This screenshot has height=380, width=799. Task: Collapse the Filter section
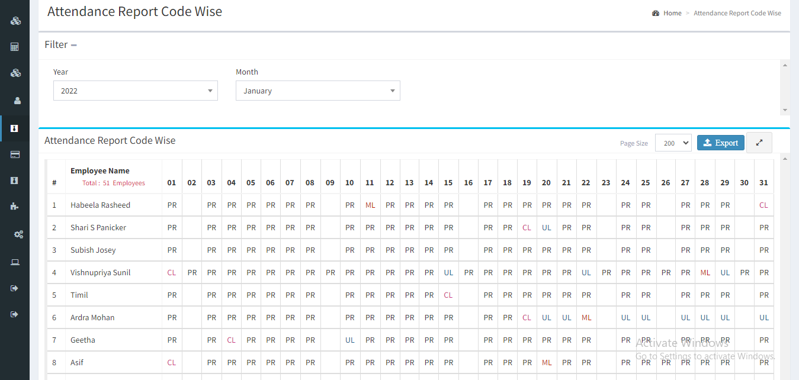coord(74,45)
